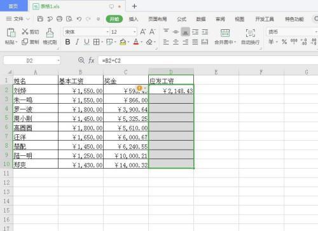
Task: Select cell containing ¥2,148.43
Action: 171,89
